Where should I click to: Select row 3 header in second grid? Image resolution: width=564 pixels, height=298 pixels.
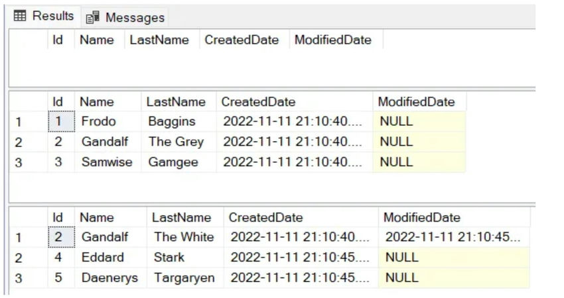(x=19, y=162)
